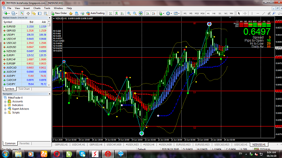Viewport: 282px width, 158px height.
Task: Open the Templates dropdown
Action: tap(179, 14)
